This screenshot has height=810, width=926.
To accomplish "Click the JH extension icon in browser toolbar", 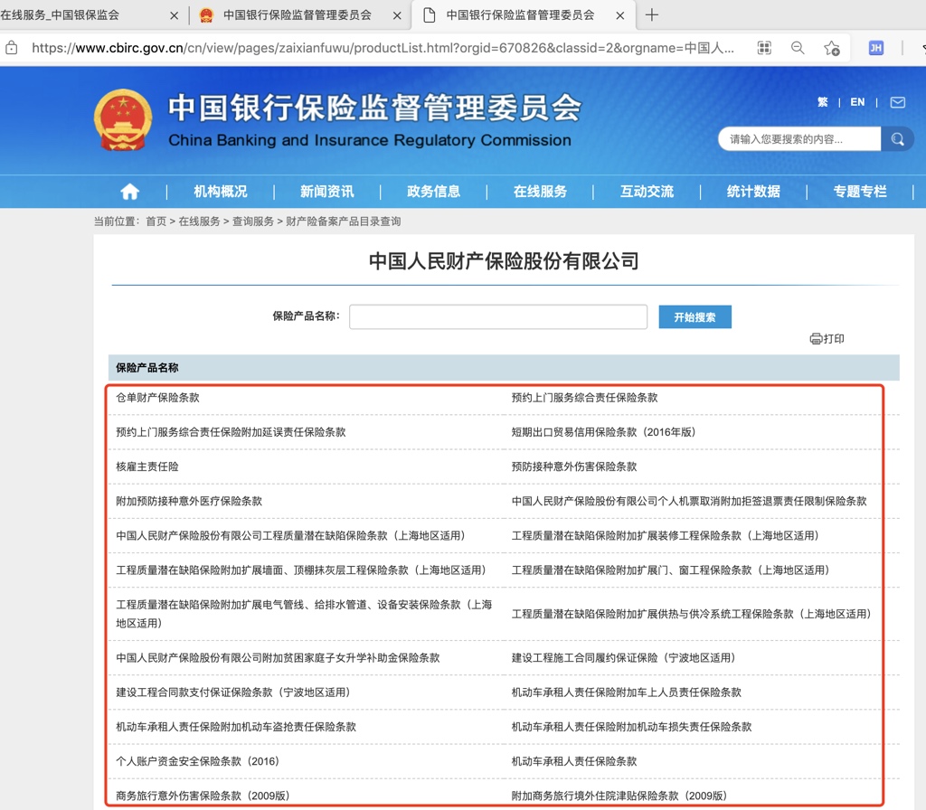I will point(875,48).
